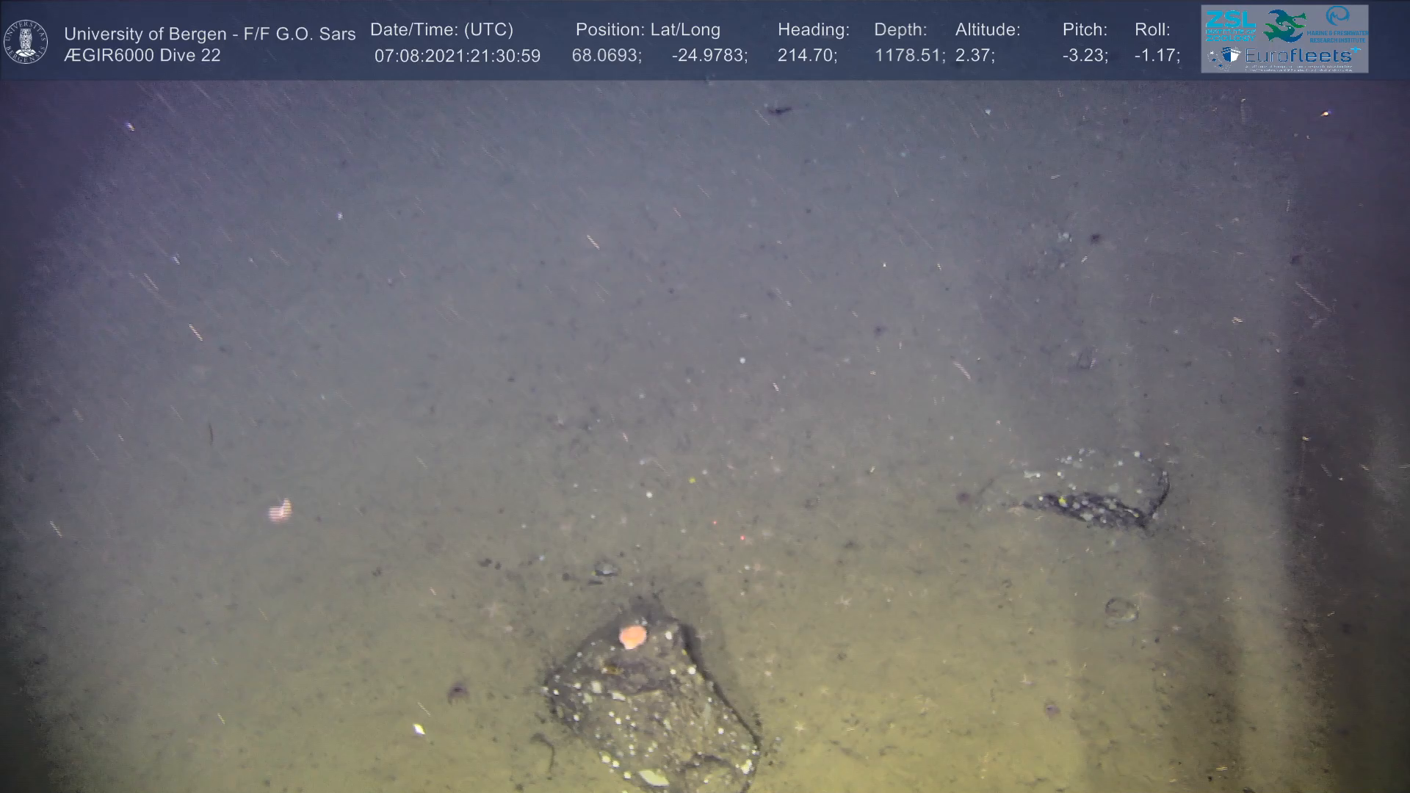Click the Date/Time (UTC) header label

(441, 30)
